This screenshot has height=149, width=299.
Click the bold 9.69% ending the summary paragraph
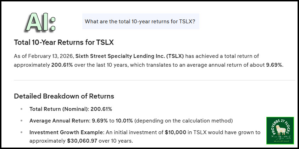[x=275, y=65]
